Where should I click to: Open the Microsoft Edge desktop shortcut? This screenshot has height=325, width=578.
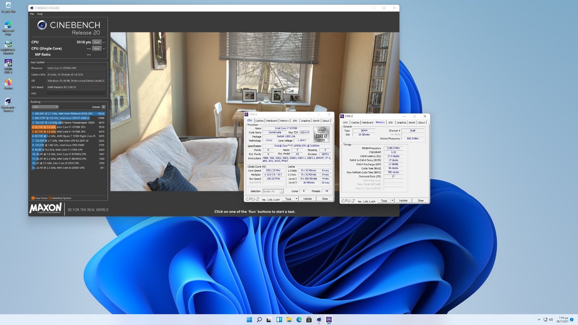pyautogui.click(x=8, y=28)
